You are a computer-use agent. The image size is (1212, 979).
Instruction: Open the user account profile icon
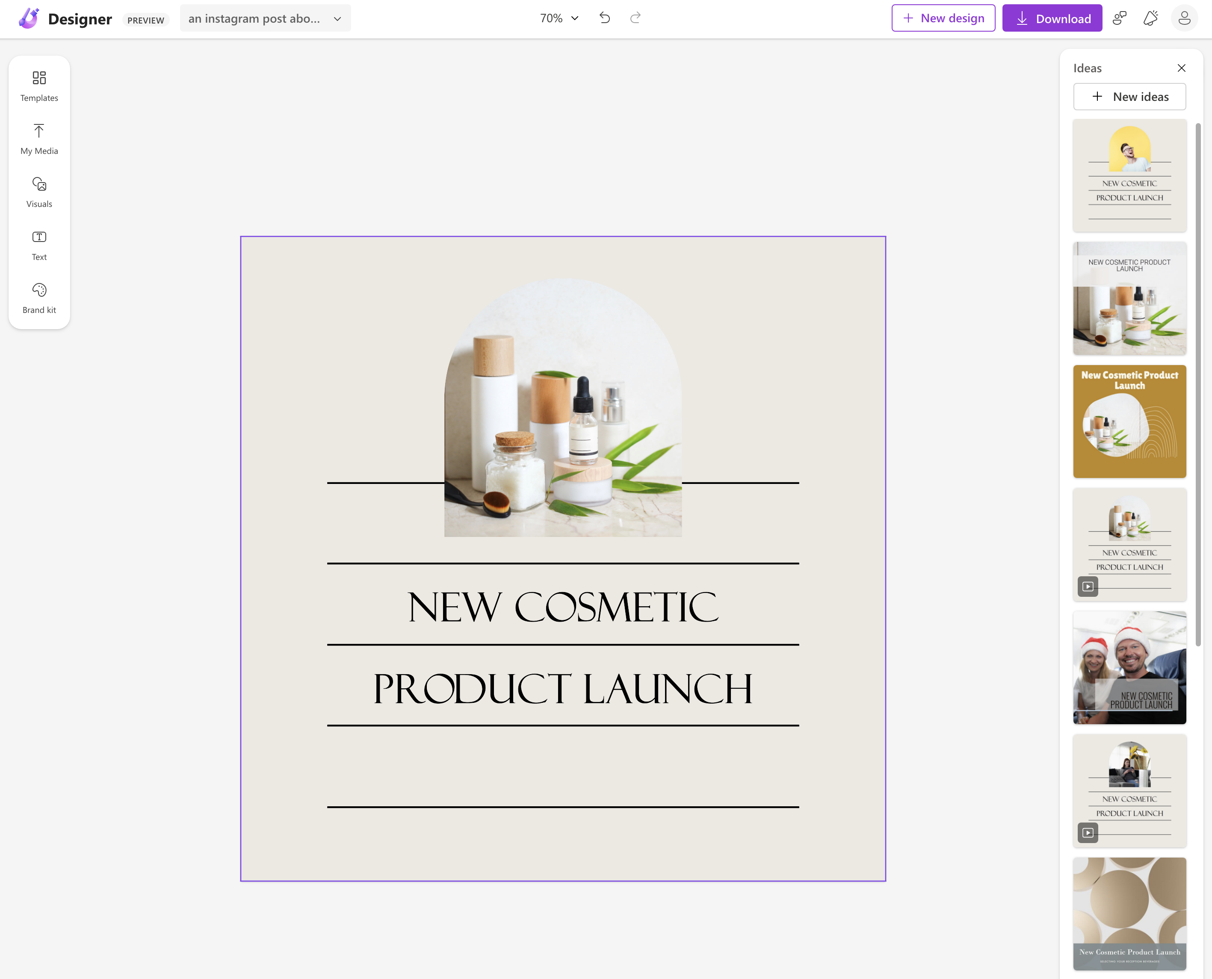click(x=1184, y=18)
